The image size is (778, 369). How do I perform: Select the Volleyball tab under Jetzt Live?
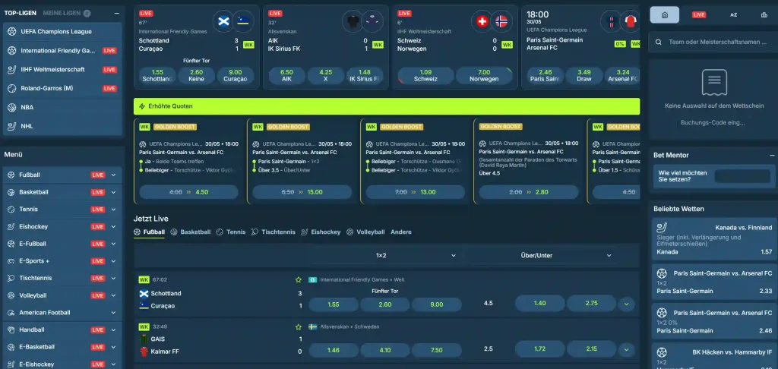tap(365, 232)
